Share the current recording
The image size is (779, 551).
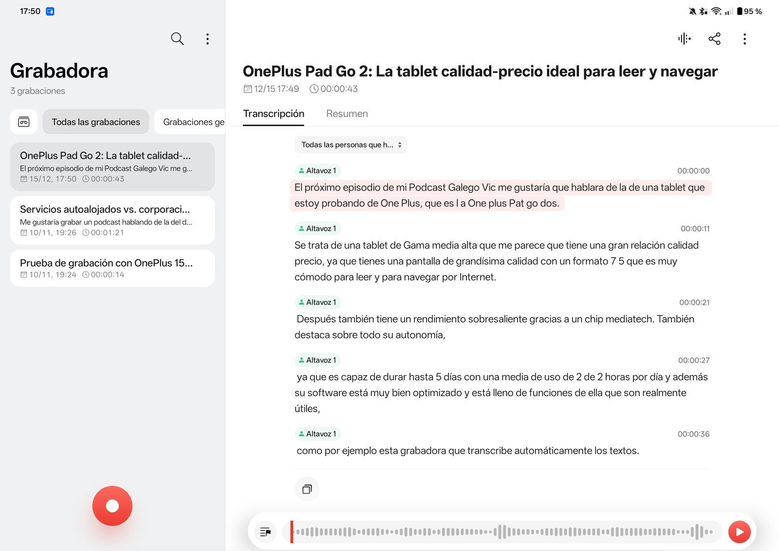coord(714,39)
